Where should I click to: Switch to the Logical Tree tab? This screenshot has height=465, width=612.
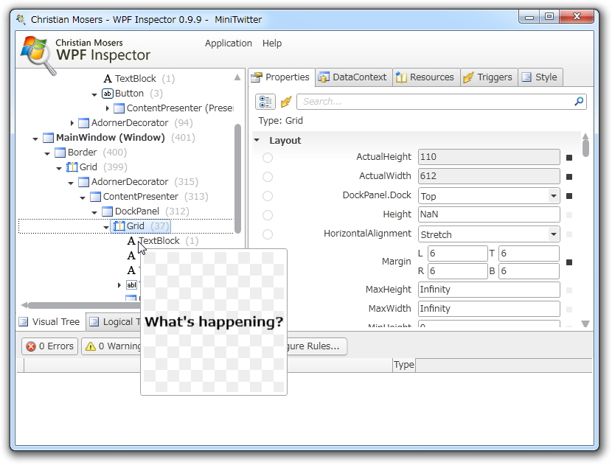coord(114,322)
